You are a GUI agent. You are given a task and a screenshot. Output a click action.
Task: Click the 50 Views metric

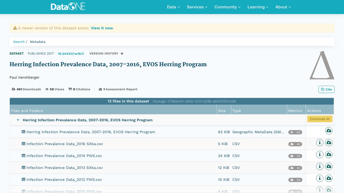point(55,89)
